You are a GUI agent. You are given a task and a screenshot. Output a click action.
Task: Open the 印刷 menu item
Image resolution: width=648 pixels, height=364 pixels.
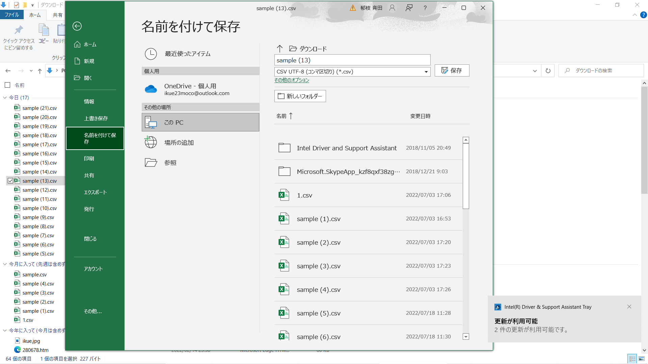point(89,158)
